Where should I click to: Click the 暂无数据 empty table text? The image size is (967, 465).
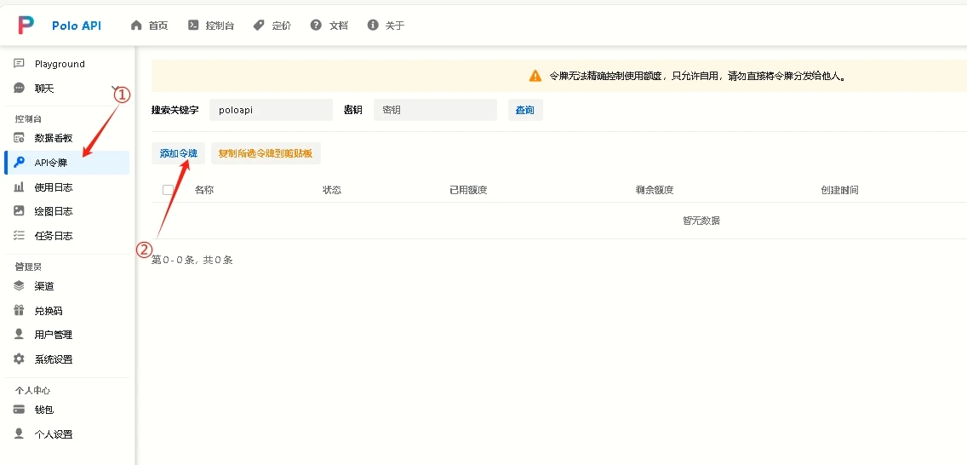click(701, 221)
